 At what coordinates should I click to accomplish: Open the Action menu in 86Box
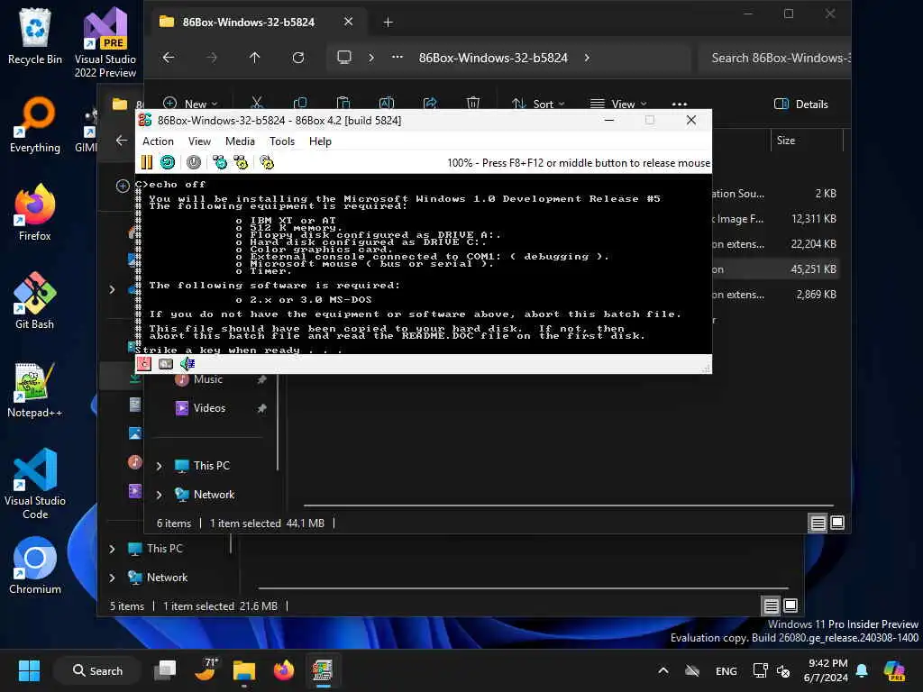coord(158,141)
